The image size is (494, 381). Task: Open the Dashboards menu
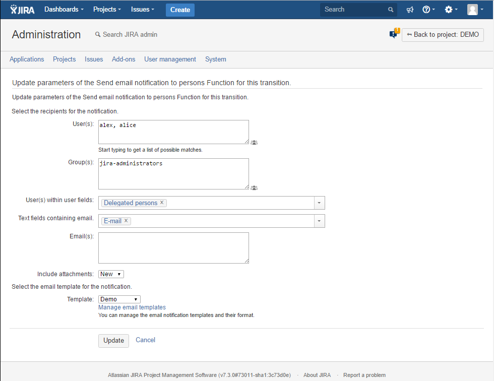(x=64, y=10)
